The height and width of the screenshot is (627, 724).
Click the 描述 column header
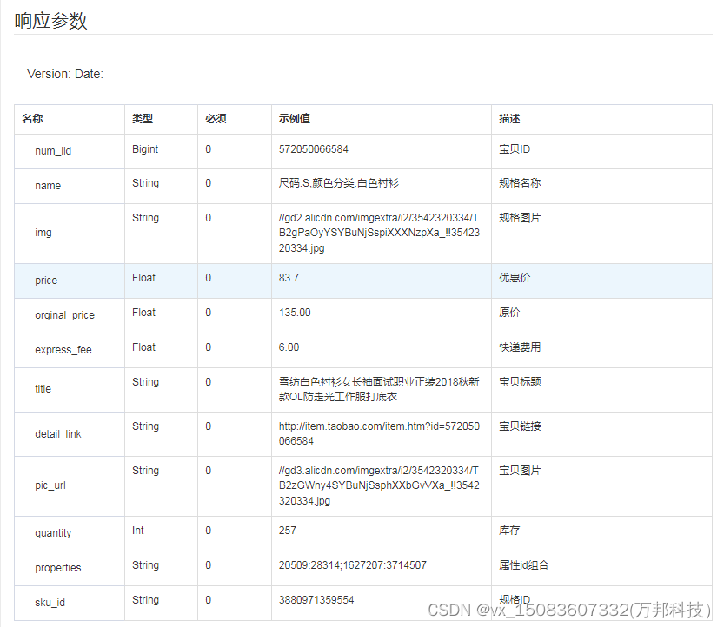point(509,119)
